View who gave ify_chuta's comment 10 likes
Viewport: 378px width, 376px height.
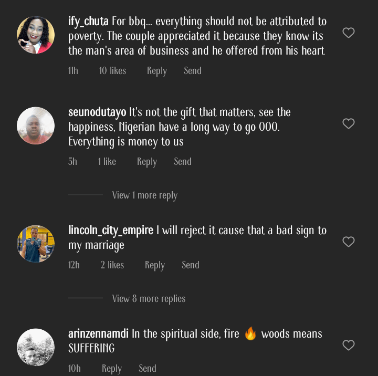[x=112, y=71]
